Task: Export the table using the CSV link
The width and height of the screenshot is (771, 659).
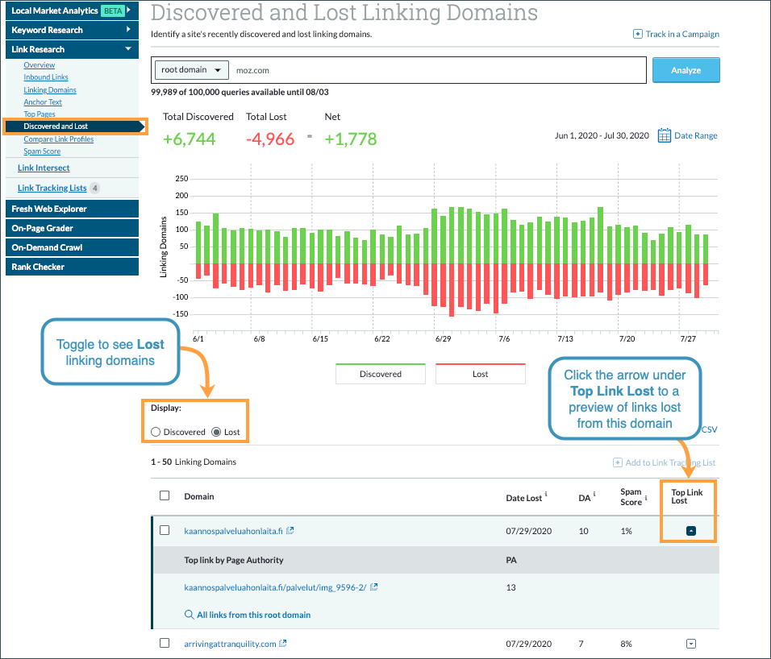Action: coord(707,429)
